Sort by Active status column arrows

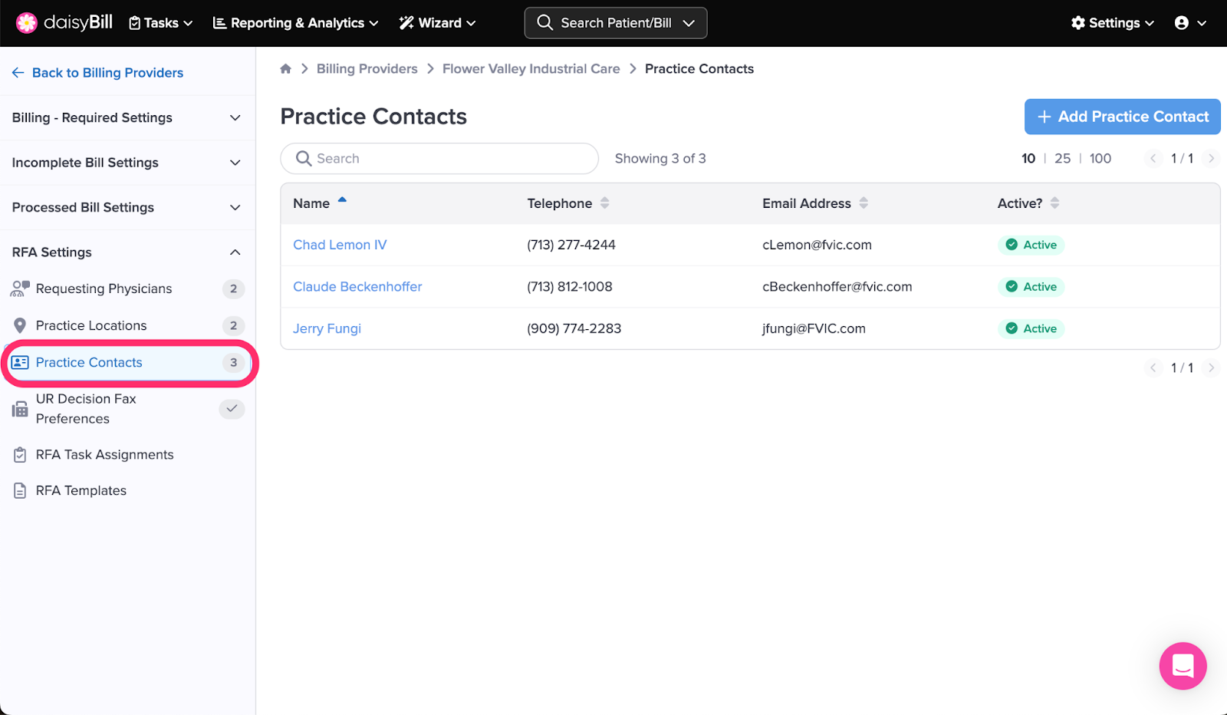[1054, 203]
